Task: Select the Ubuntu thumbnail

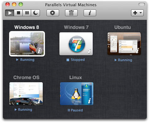Action: [x=124, y=44]
